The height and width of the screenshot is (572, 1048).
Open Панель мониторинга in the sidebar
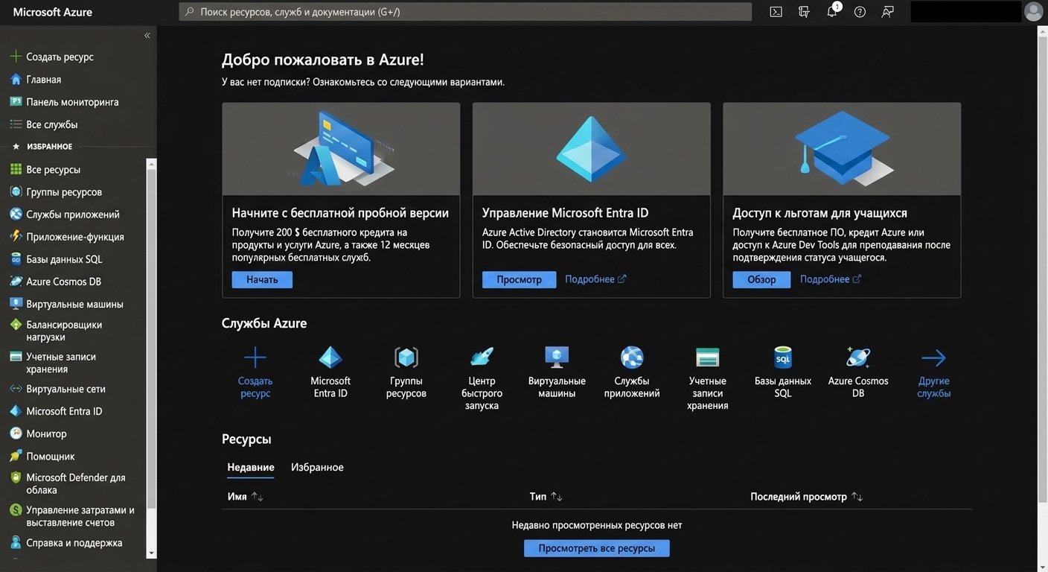point(72,102)
